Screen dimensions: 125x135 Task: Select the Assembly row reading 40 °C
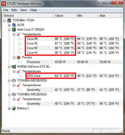pyautogui.click(x=75, y=104)
